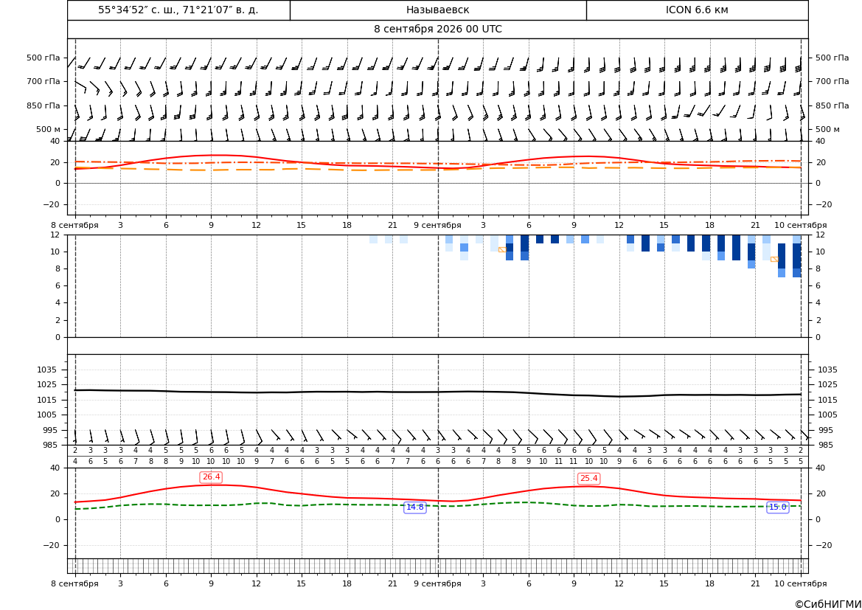Click the 8 сентября label under top chart
Screen dimensions: 862x610
(x=74, y=225)
